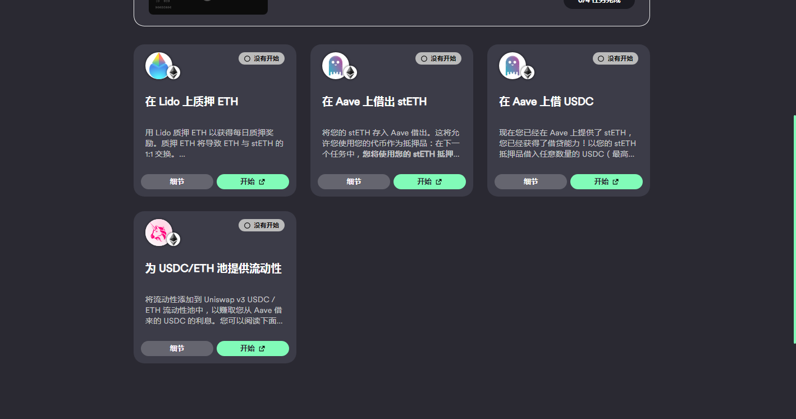This screenshot has height=419, width=796.
Task: Click external-link icon on 借 USDC 开始 button
Action: click(x=615, y=181)
